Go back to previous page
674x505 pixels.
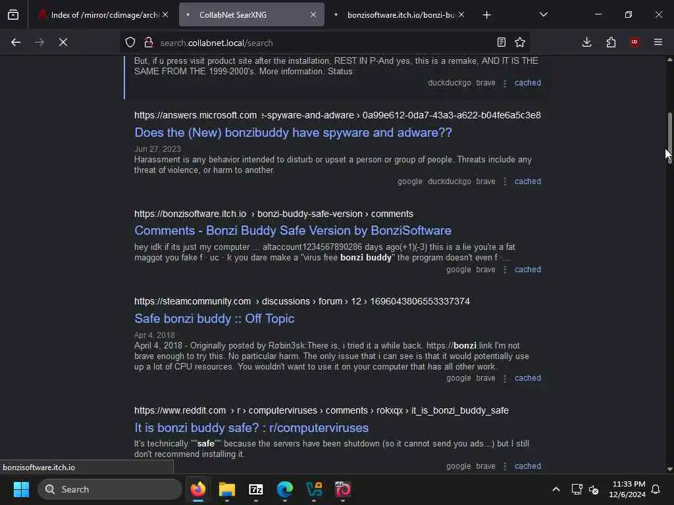[x=16, y=42]
